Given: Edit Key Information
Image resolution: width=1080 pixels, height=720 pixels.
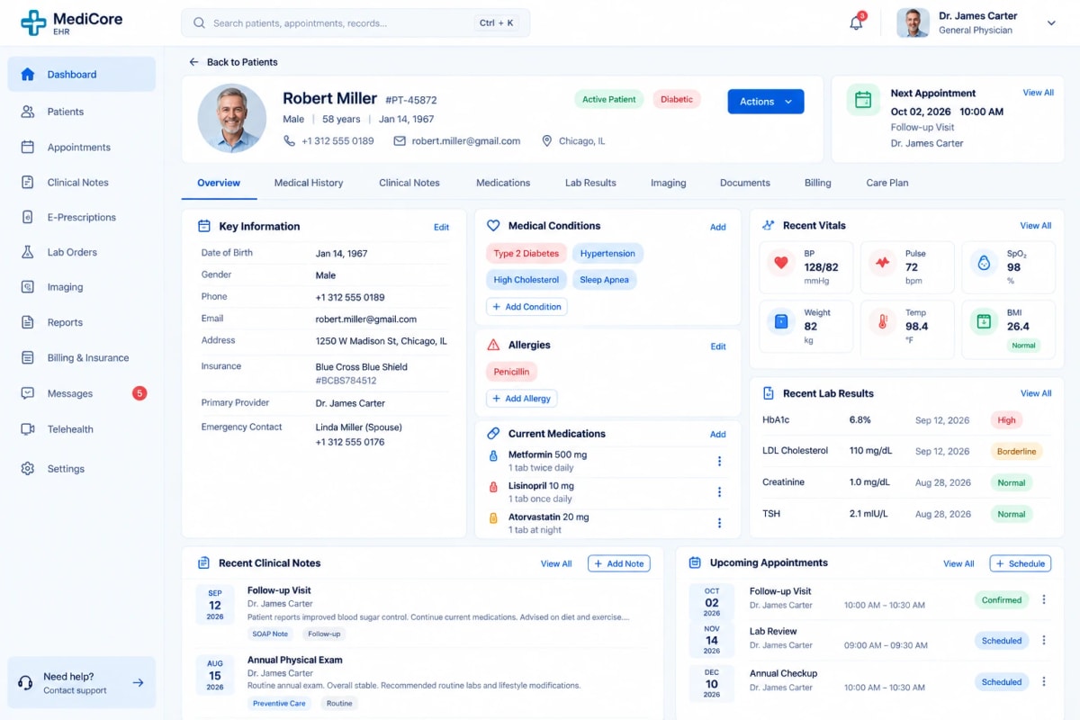Looking at the screenshot, I should 442,227.
